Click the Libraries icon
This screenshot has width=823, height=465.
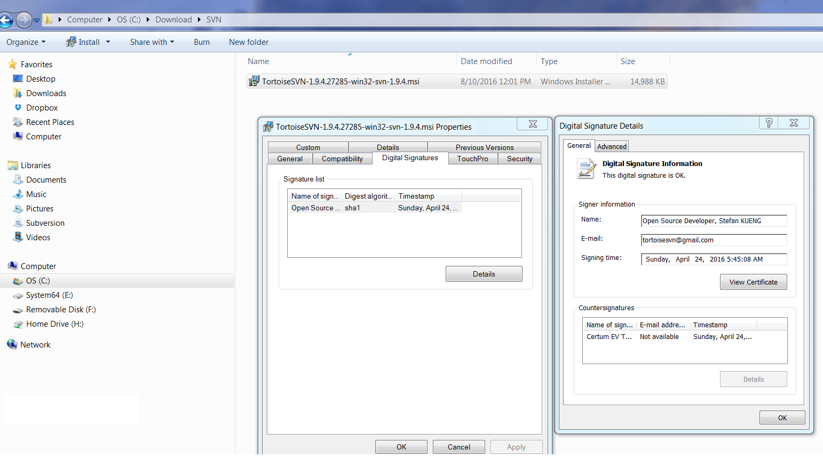coord(13,165)
